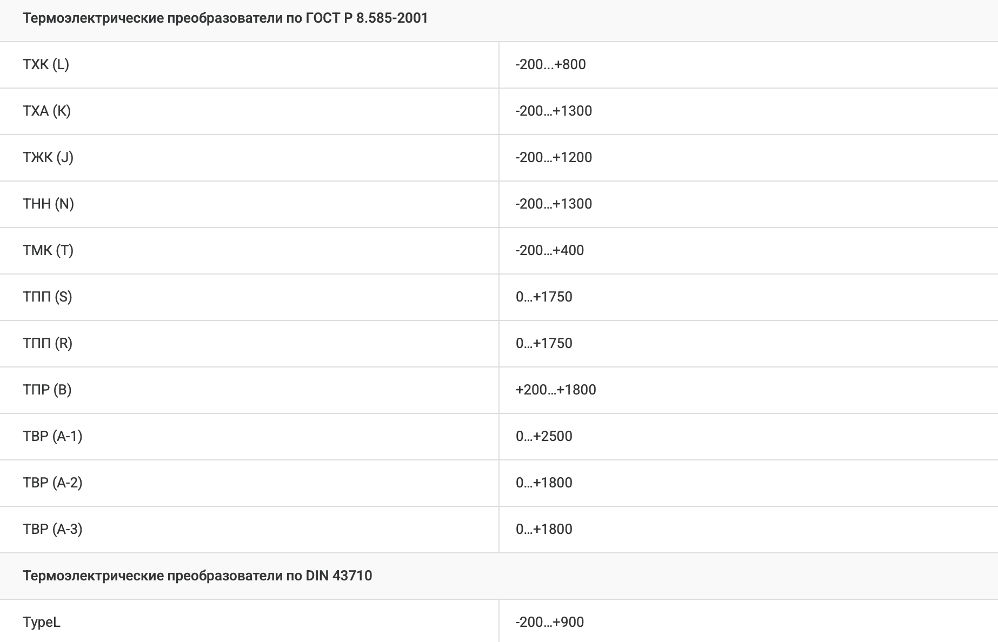This screenshot has width=998, height=642.
Task: Select the -200...+1200 temperature range
Action: click(x=554, y=158)
